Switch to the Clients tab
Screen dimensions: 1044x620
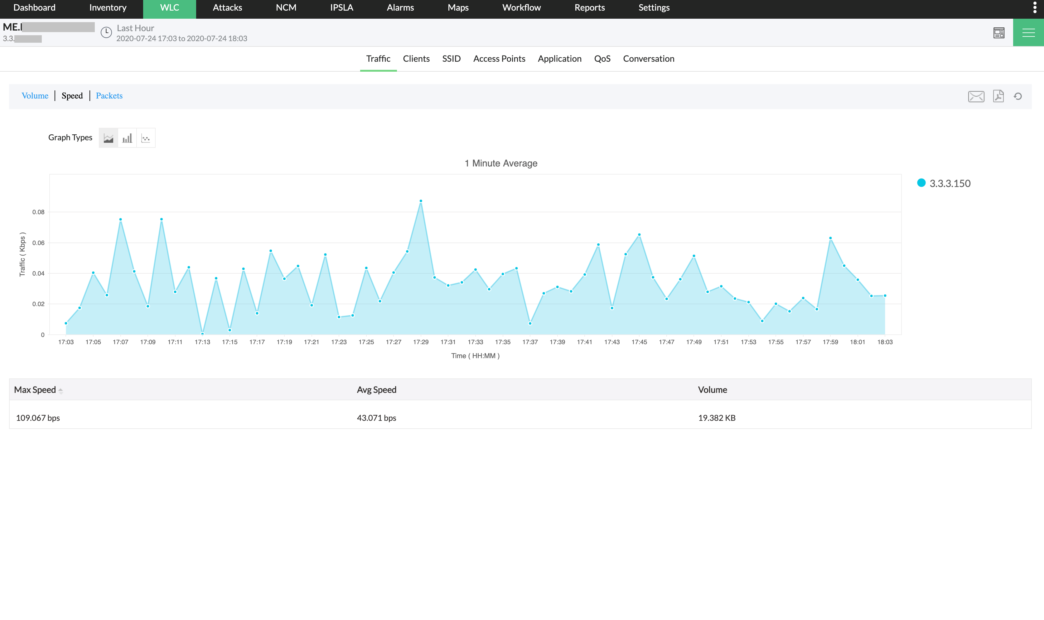click(x=416, y=59)
